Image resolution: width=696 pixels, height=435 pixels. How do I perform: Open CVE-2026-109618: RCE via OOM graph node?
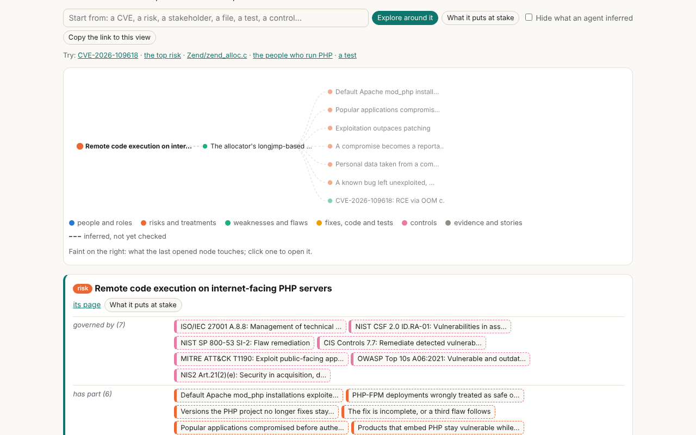(x=386, y=201)
